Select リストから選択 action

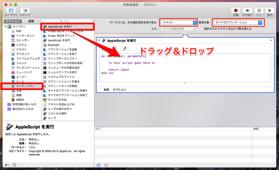[57, 113]
